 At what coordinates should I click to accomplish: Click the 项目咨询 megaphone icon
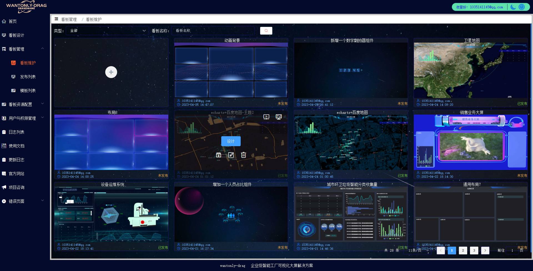click(x=4, y=187)
